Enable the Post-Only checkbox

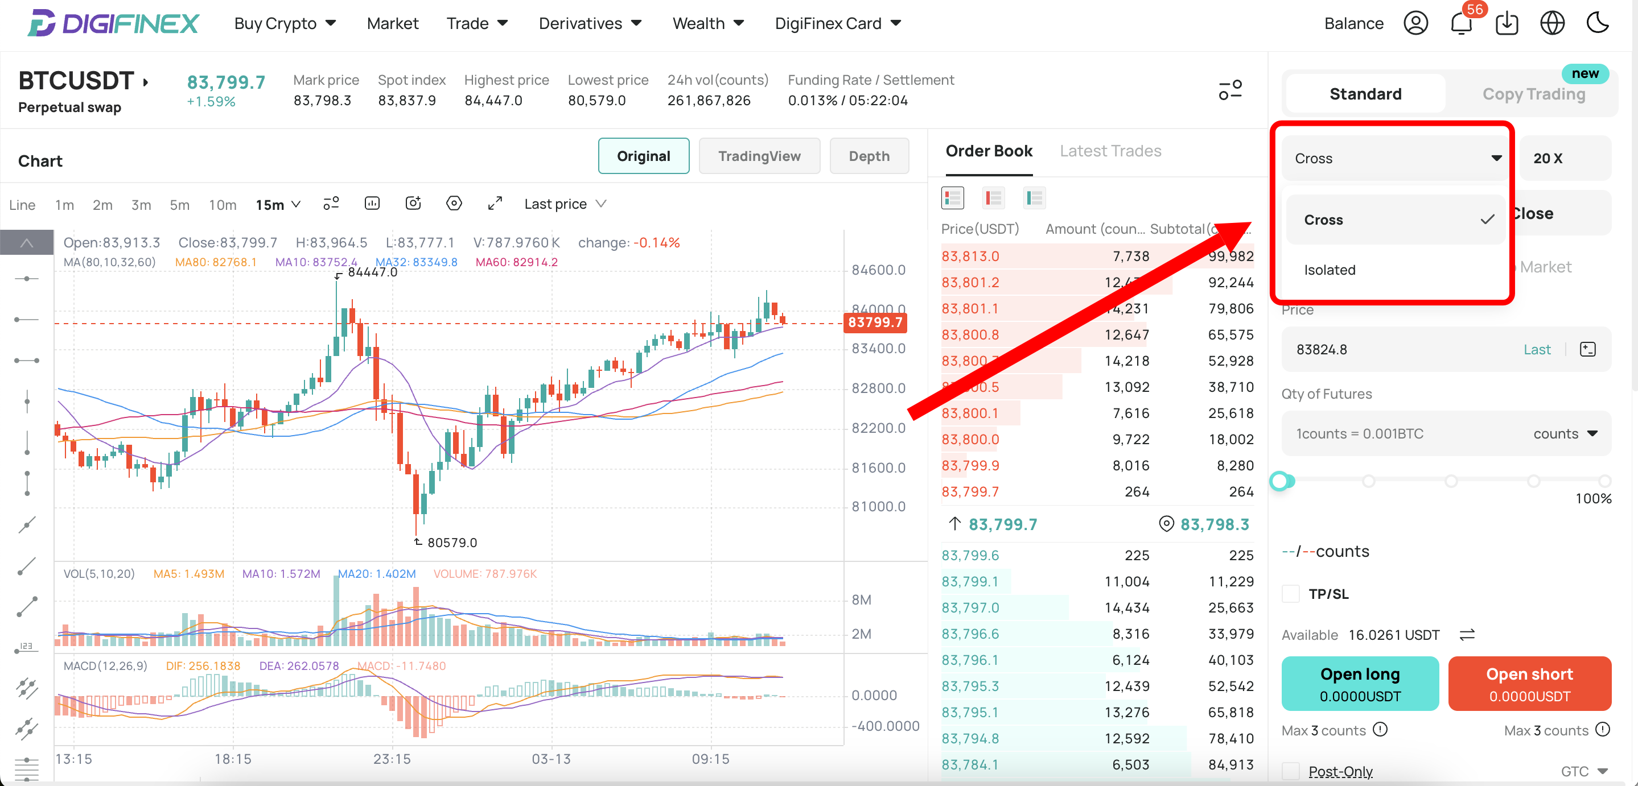tap(1291, 771)
